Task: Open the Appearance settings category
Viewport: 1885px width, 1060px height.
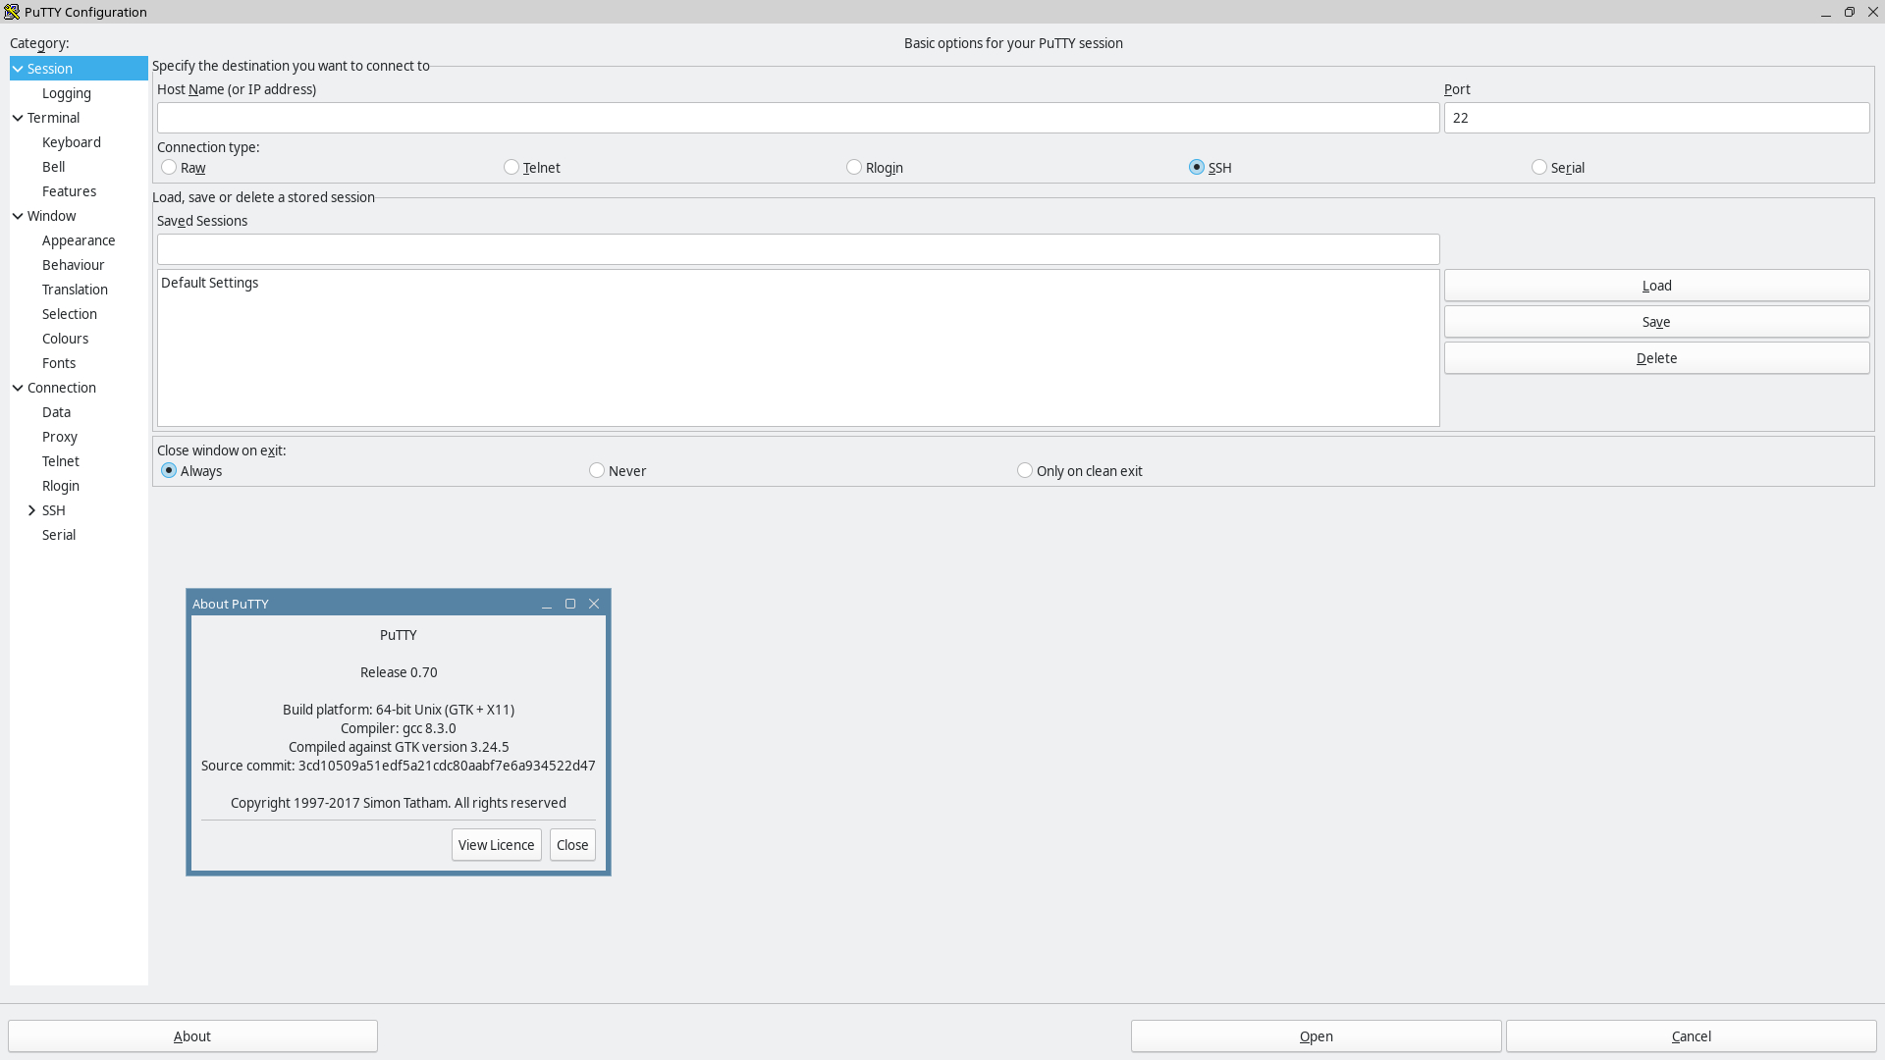Action: click(79, 240)
